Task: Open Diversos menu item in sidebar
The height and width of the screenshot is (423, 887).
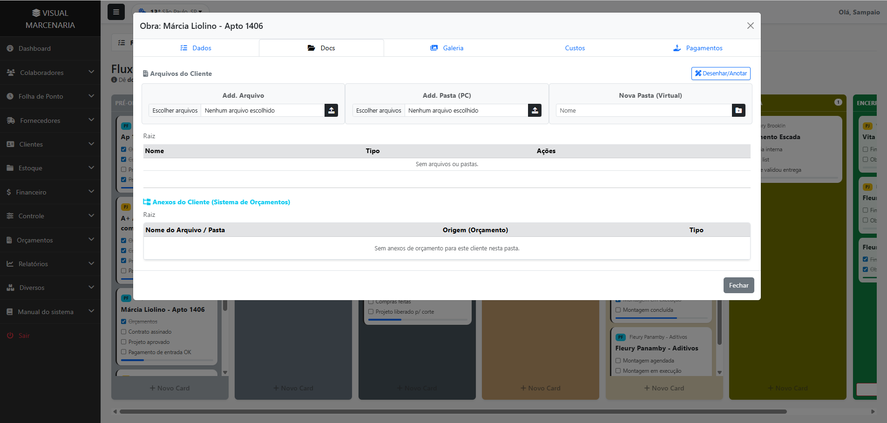Action: coord(50,288)
